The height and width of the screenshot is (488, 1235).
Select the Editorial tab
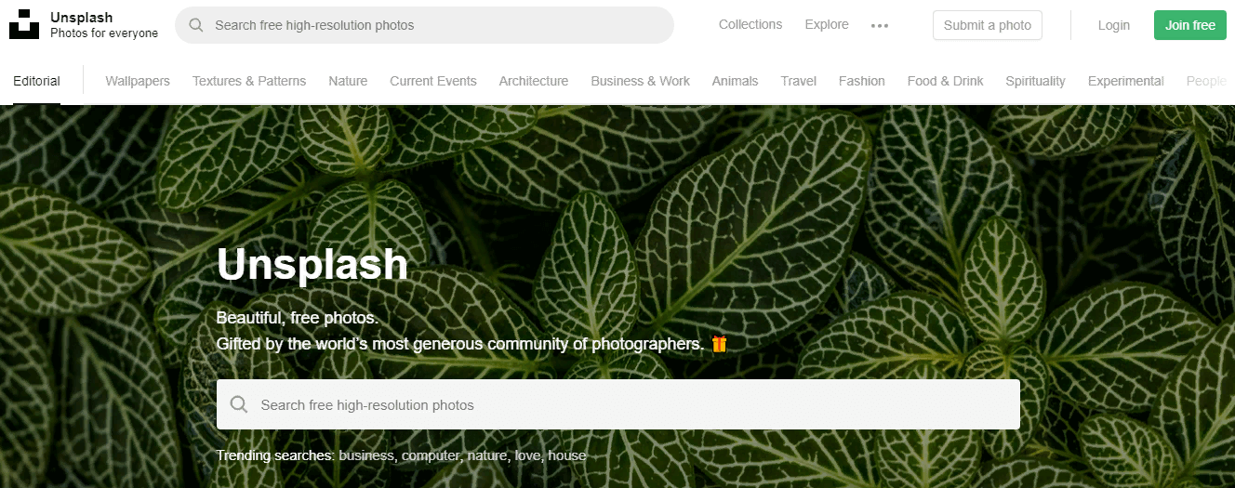click(x=36, y=81)
